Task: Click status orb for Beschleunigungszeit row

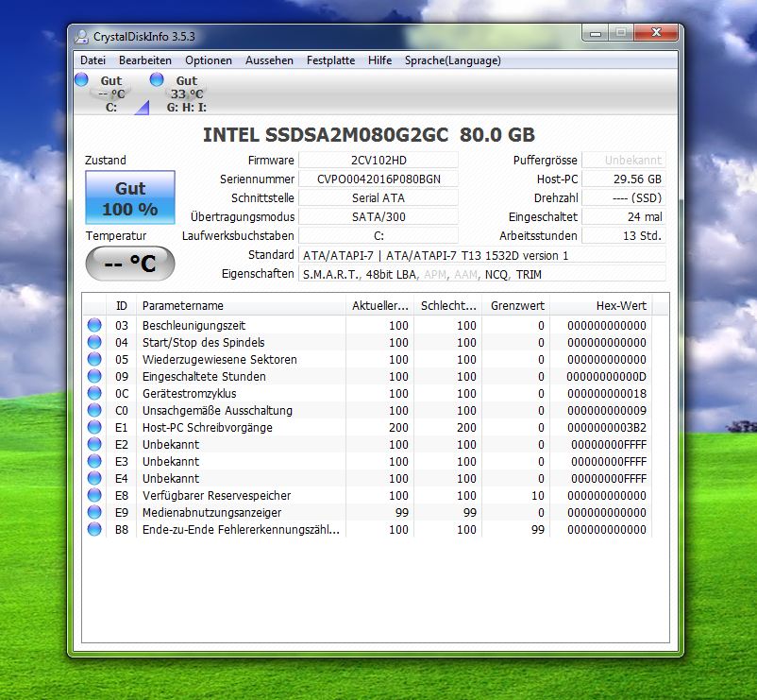Action: coord(94,325)
